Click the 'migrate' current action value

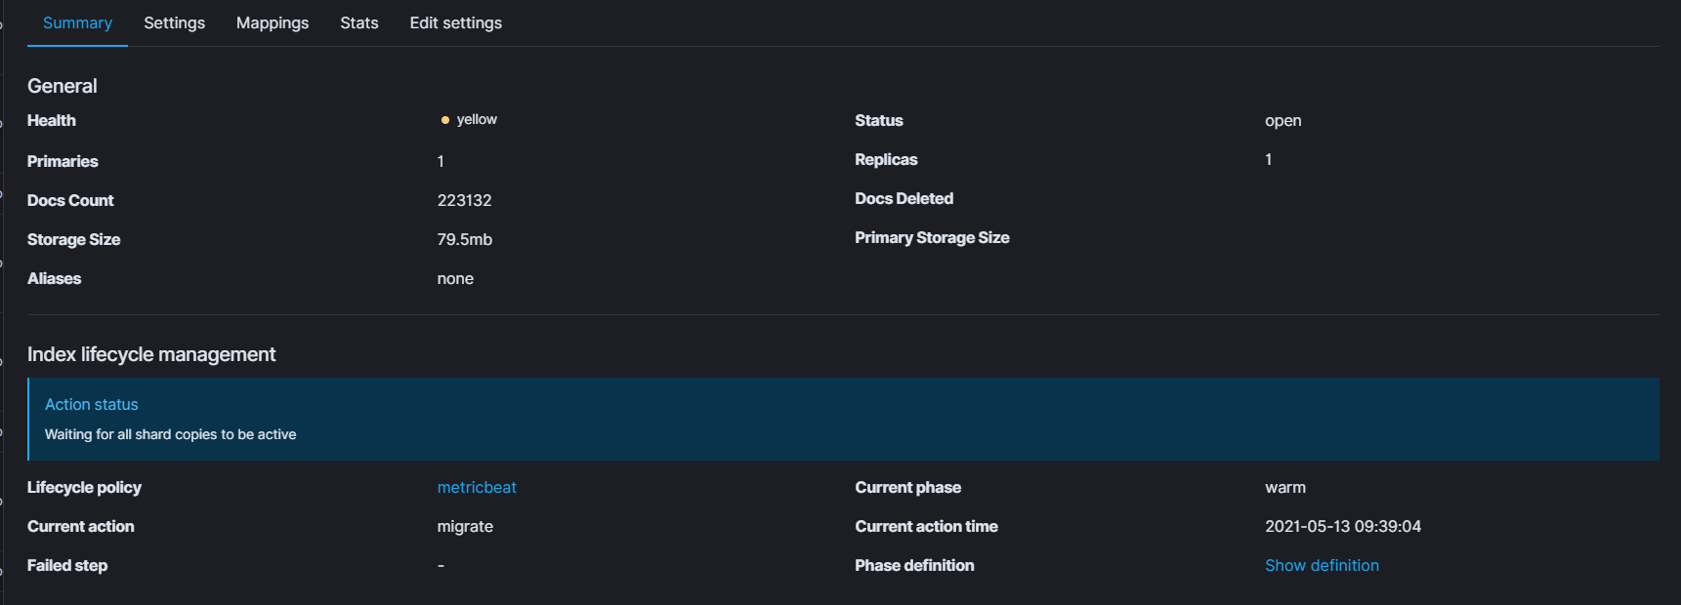point(465,527)
